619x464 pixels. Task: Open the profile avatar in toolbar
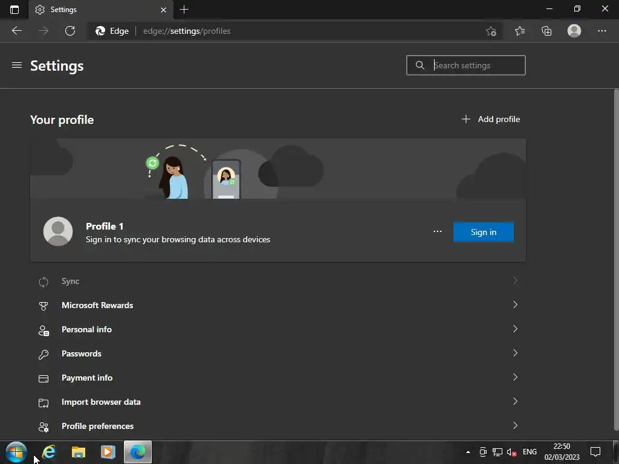[574, 31]
